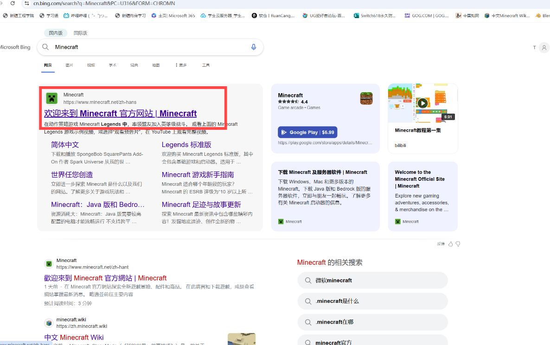This screenshot has width=550, height=345.
Task: Select the 国内版 search toggle
Action: (56, 33)
